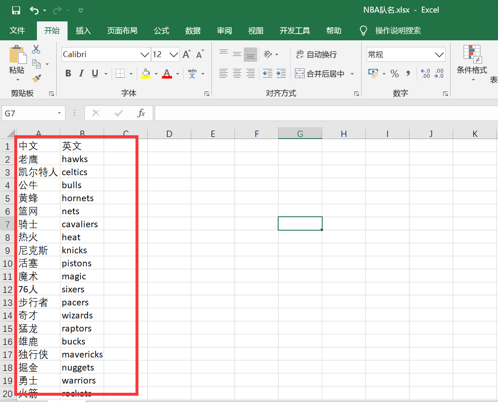Increase decimal places

(x=425, y=74)
